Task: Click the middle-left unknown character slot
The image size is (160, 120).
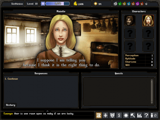Action: pyautogui.click(x=130, y=33)
